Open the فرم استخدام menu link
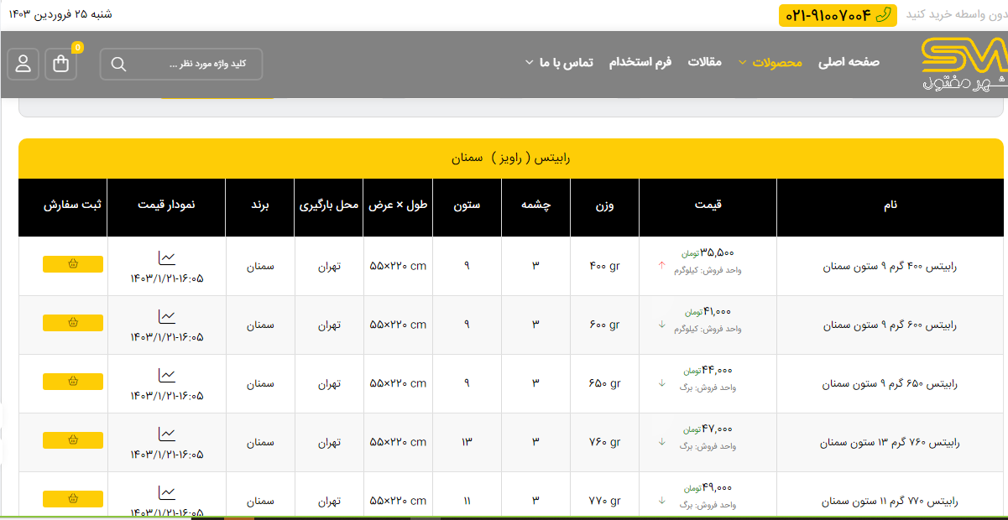This screenshot has height=520, width=1008. click(640, 63)
